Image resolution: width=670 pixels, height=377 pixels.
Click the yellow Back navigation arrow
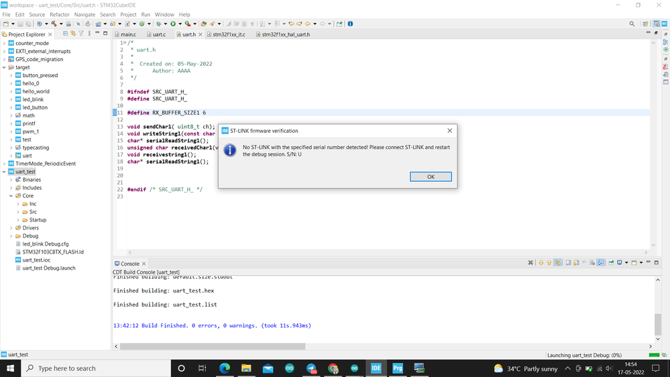click(x=308, y=24)
